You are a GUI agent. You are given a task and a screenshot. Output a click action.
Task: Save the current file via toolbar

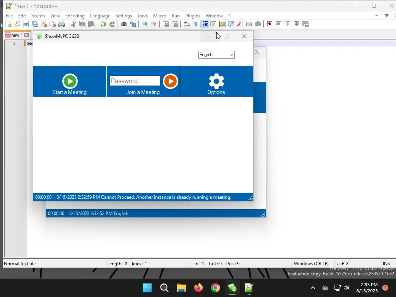[26, 24]
